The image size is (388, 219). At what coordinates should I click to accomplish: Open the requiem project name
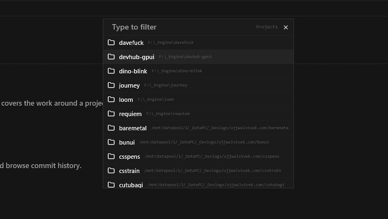[x=130, y=114]
